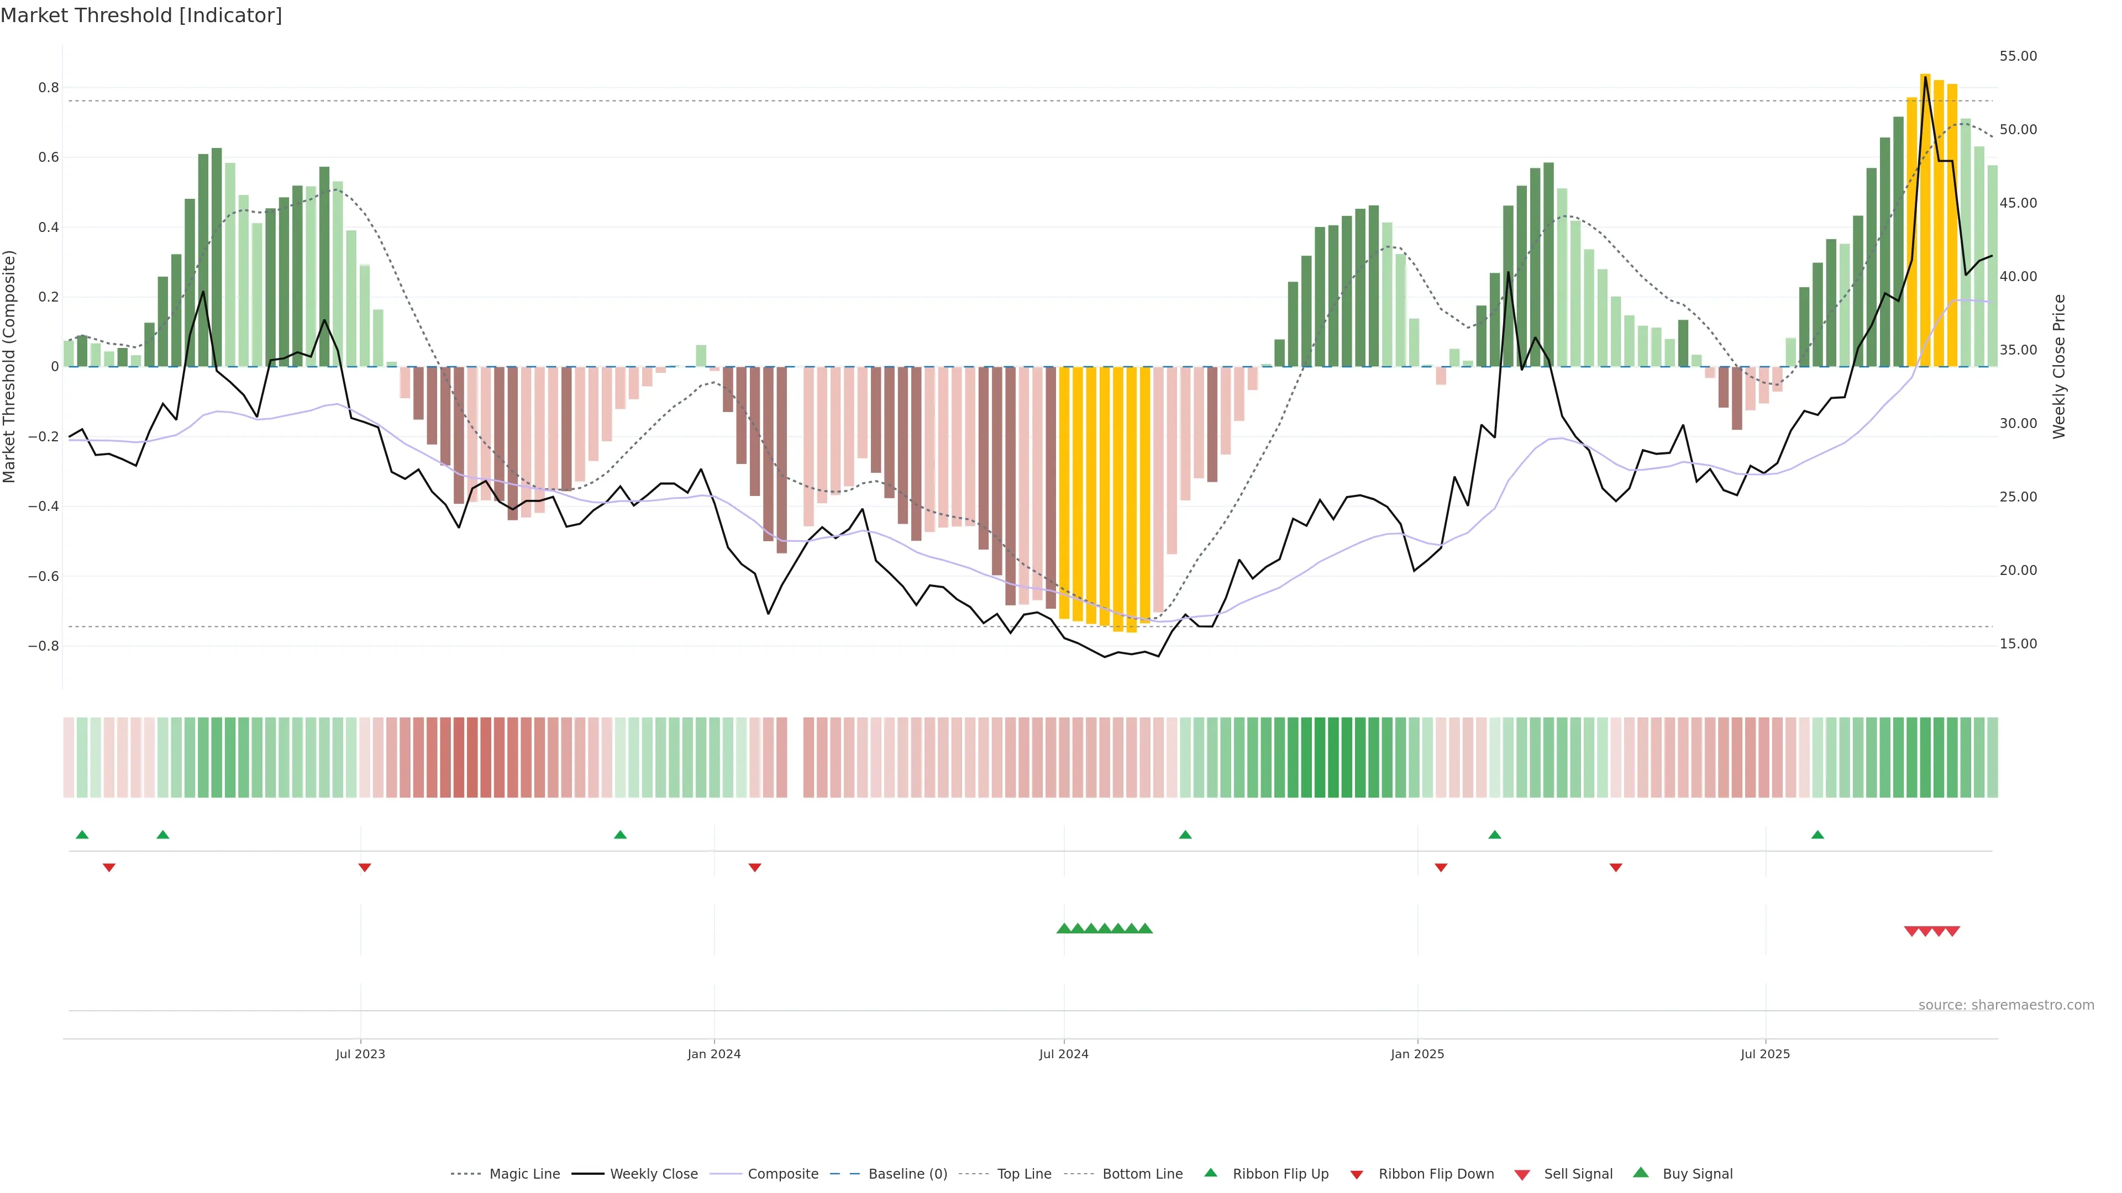Viewport: 2122px width, 1193px height.
Task: Click the tallest yellow bar at the chart peak
Action: 1925,221
